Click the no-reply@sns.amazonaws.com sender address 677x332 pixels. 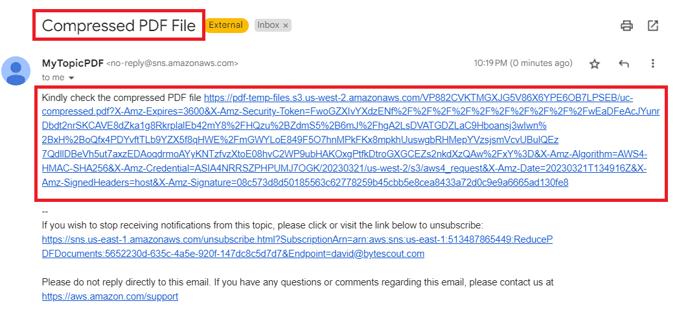coord(172,63)
